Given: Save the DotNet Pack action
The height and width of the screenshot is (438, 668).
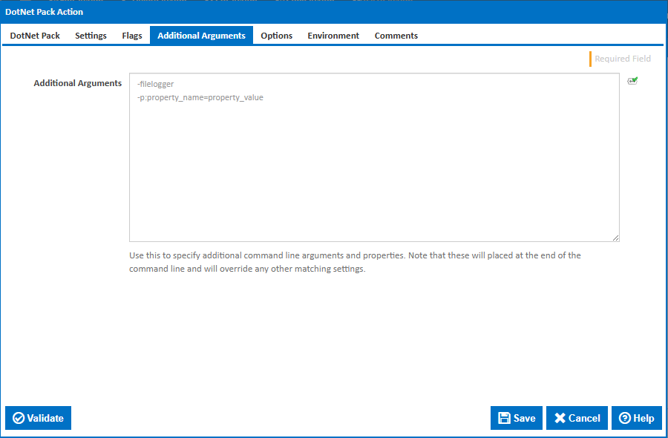Looking at the screenshot, I should click(516, 418).
